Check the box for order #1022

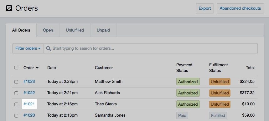tap(16, 93)
